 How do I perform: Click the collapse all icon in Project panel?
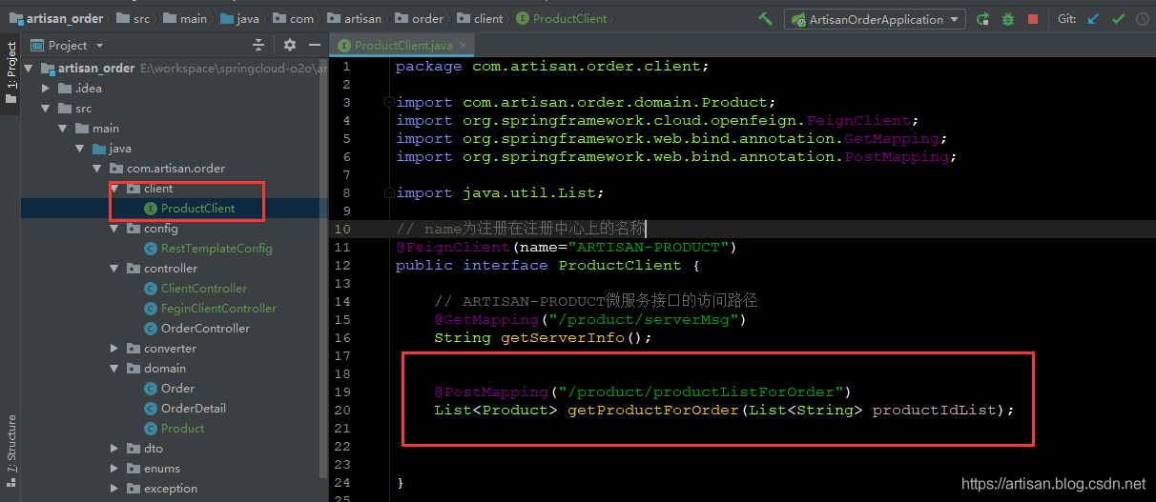(x=258, y=45)
